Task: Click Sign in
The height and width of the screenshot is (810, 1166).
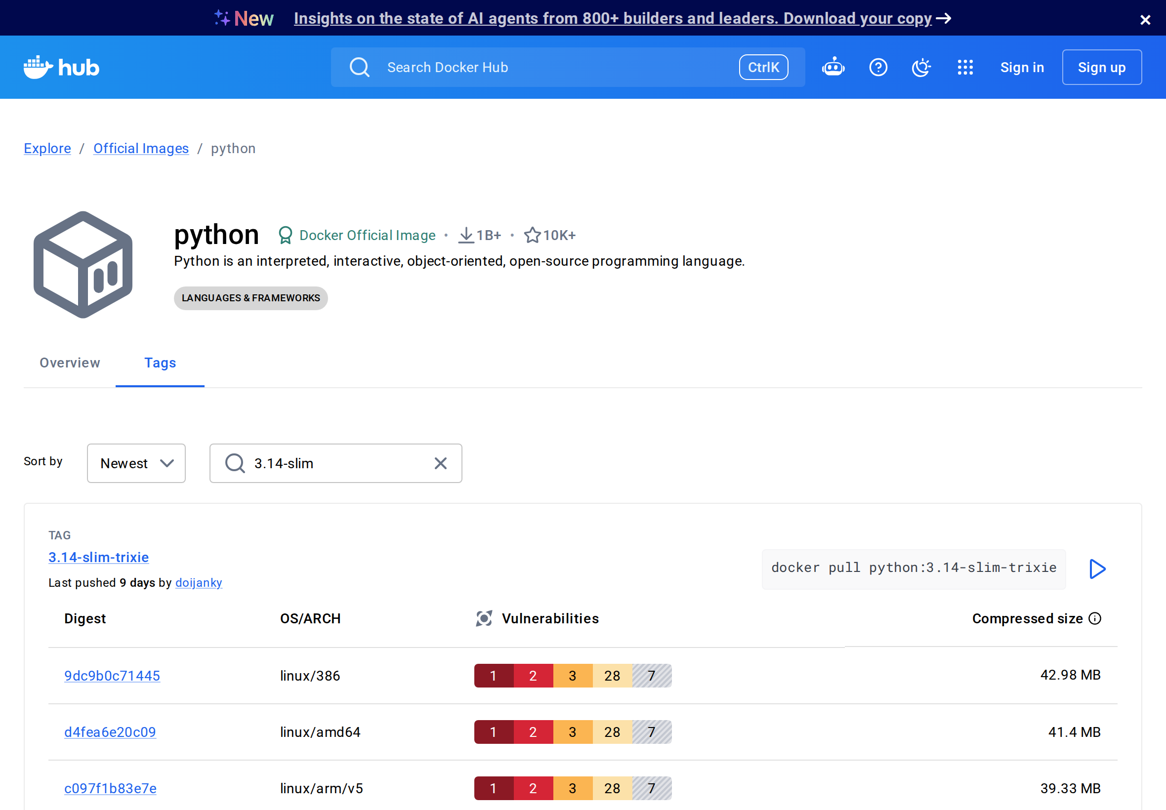Action: click(x=1021, y=67)
